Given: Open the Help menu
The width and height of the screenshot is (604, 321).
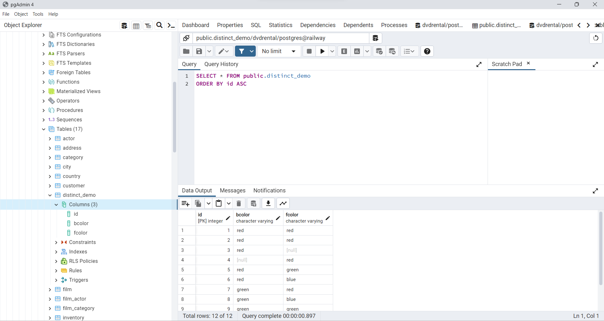Looking at the screenshot, I should (53, 14).
